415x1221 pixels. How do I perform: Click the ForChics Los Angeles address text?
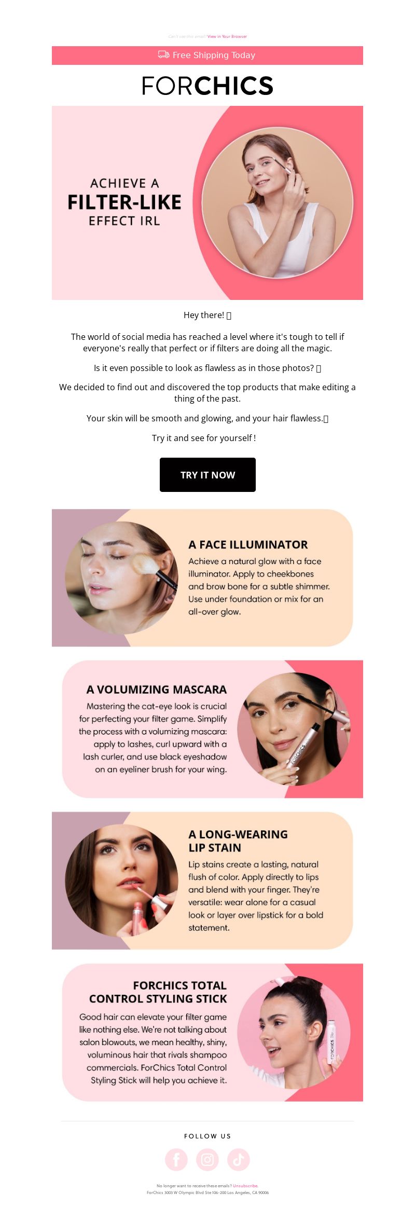click(x=208, y=1192)
